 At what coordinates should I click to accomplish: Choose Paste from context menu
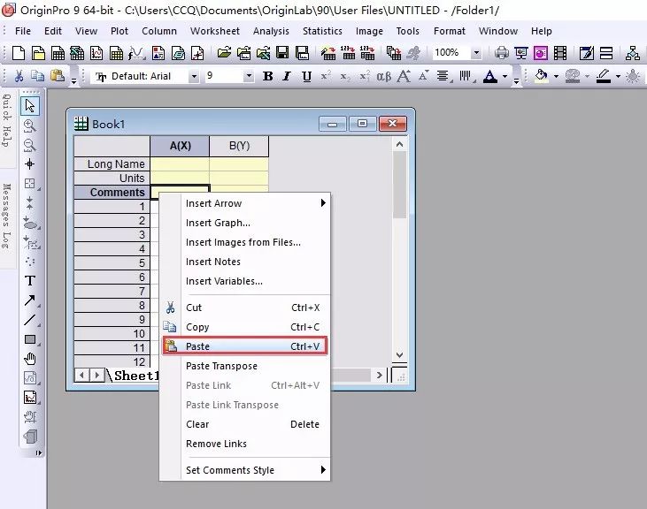coord(245,346)
